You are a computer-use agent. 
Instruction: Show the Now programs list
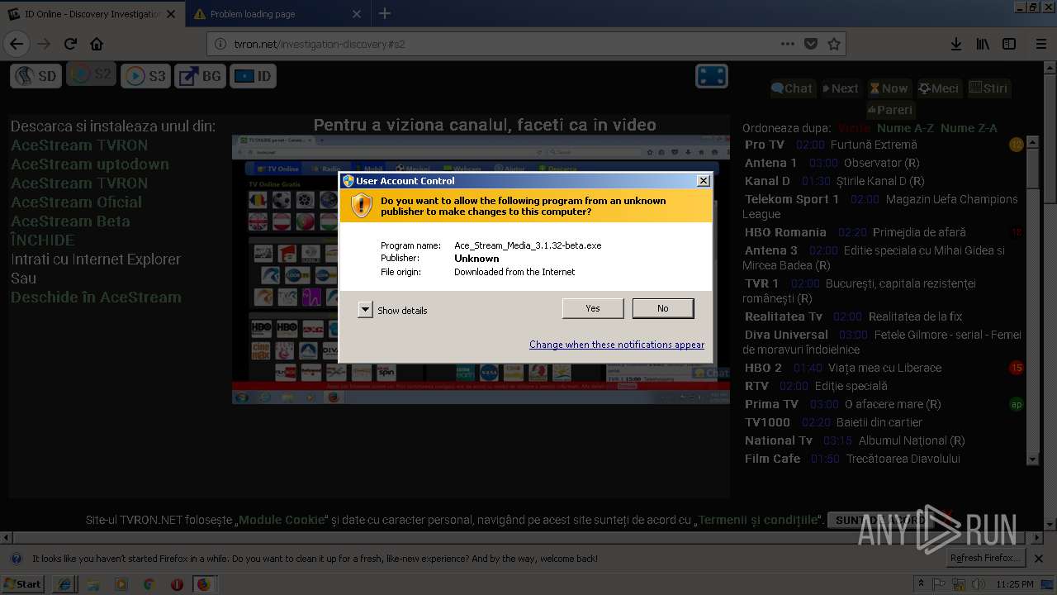[x=889, y=88]
